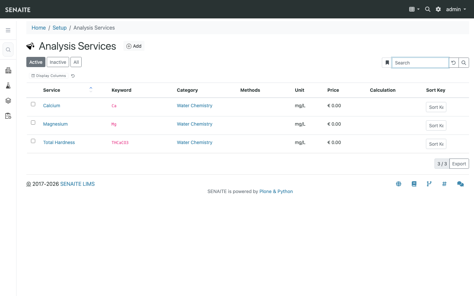Expand the grid apps dropdown in top bar
The width and height of the screenshot is (474, 296).
coord(414,9)
